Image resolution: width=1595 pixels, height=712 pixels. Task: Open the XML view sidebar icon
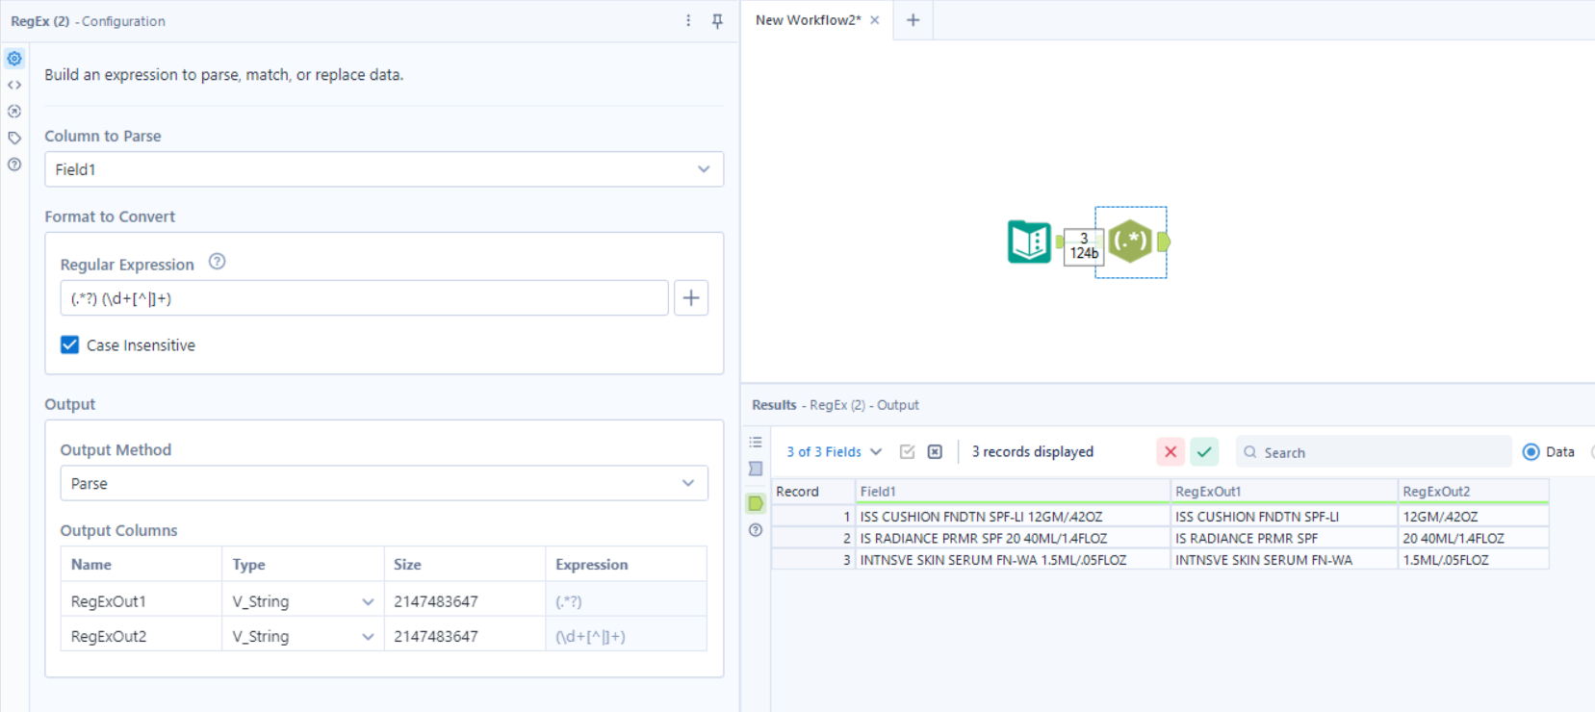click(x=14, y=85)
